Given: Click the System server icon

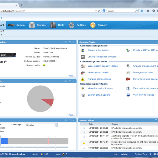Looking at the screenshot, I should point(11,25).
